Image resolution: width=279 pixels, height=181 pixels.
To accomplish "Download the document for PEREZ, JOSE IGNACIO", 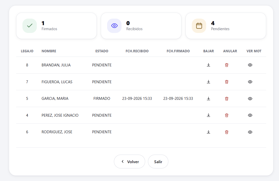I will pyautogui.click(x=208, y=115).
